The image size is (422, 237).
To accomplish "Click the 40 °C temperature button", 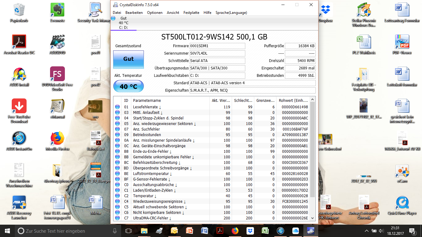I will 129,86.
